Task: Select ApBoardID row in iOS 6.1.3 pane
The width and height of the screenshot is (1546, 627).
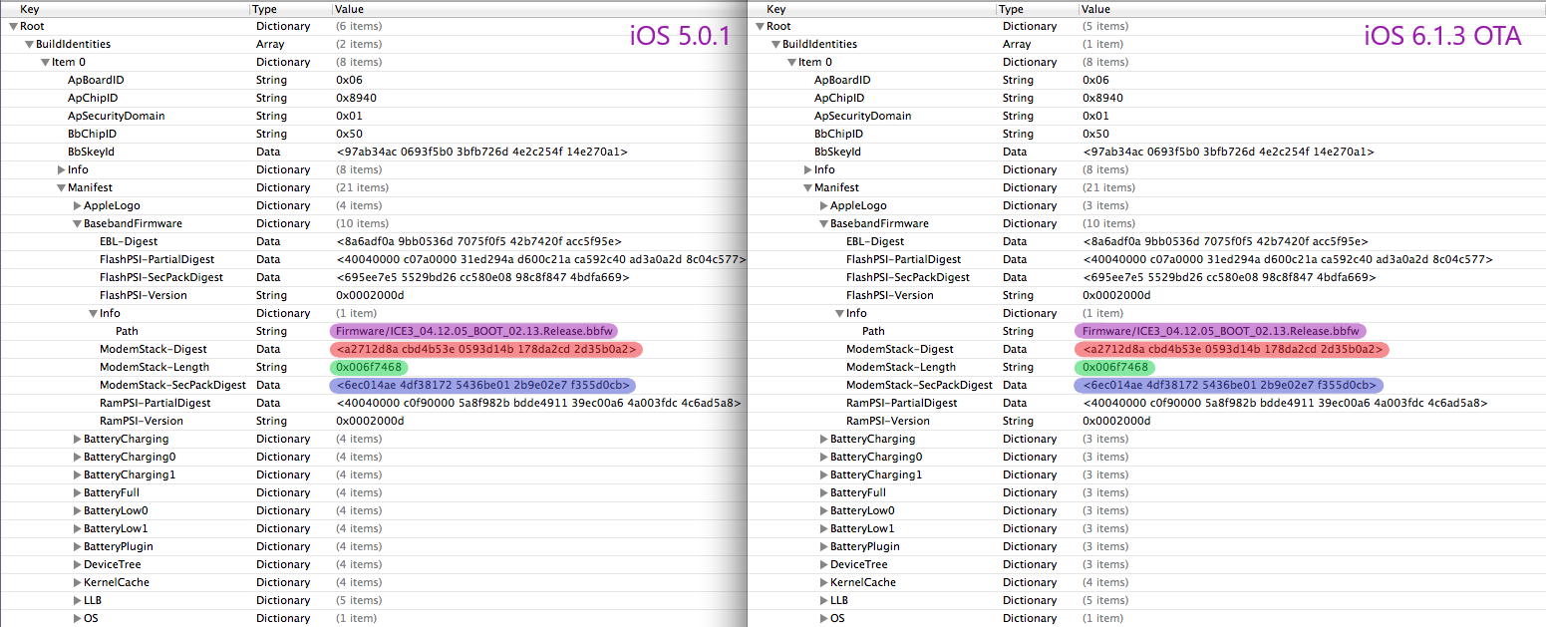Action: point(1147,80)
